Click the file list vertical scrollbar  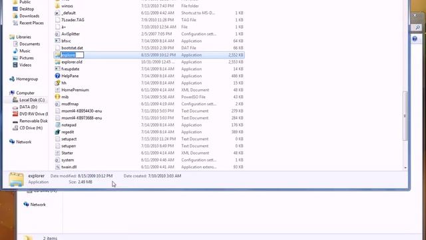tap(405, 116)
